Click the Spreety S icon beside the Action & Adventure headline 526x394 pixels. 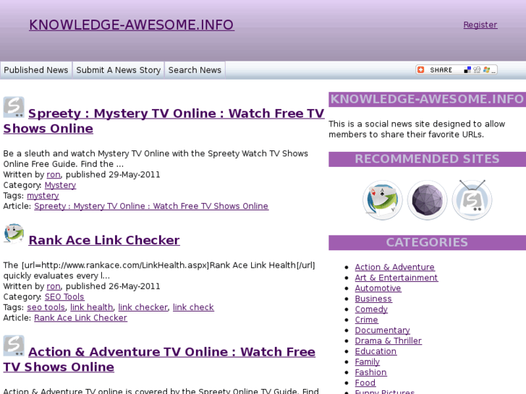pyautogui.click(x=14, y=346)
